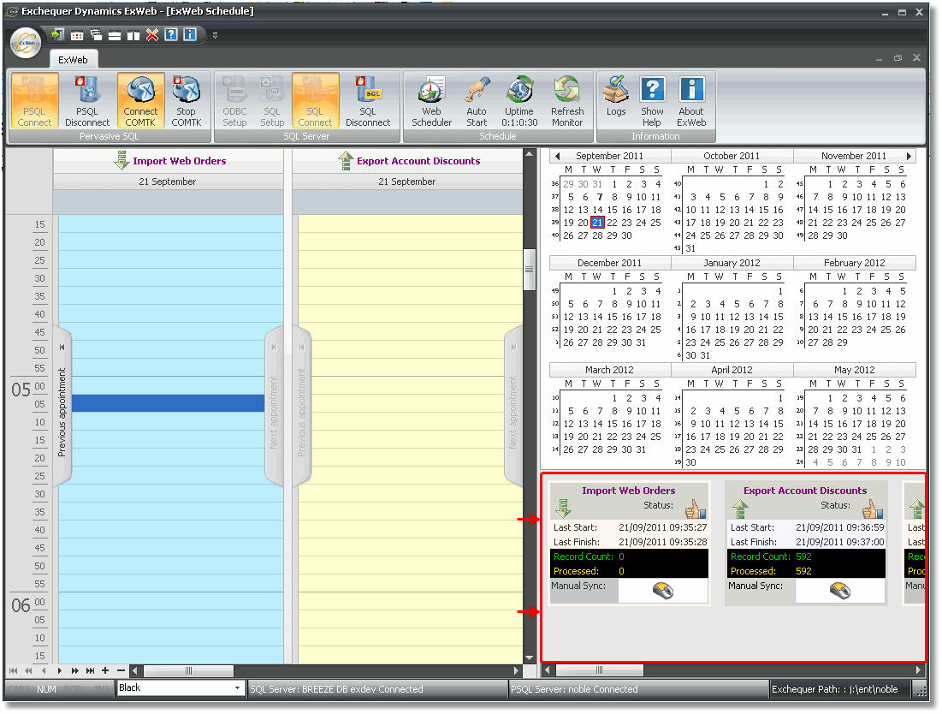Go to the next month in calendar
Screen dimensions: 942x714
[909, 157]
